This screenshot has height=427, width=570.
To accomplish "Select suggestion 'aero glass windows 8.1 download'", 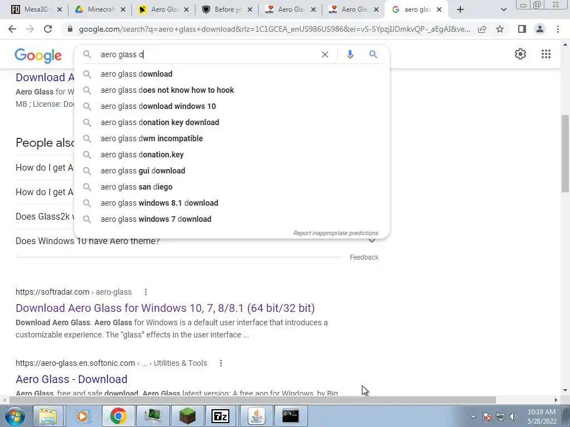I will 232,203.
